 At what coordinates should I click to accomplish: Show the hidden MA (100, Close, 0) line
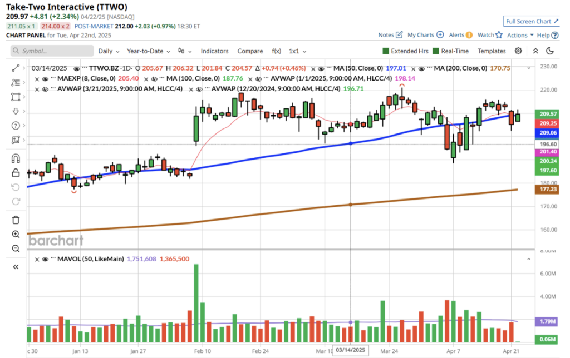click(154, 79)
